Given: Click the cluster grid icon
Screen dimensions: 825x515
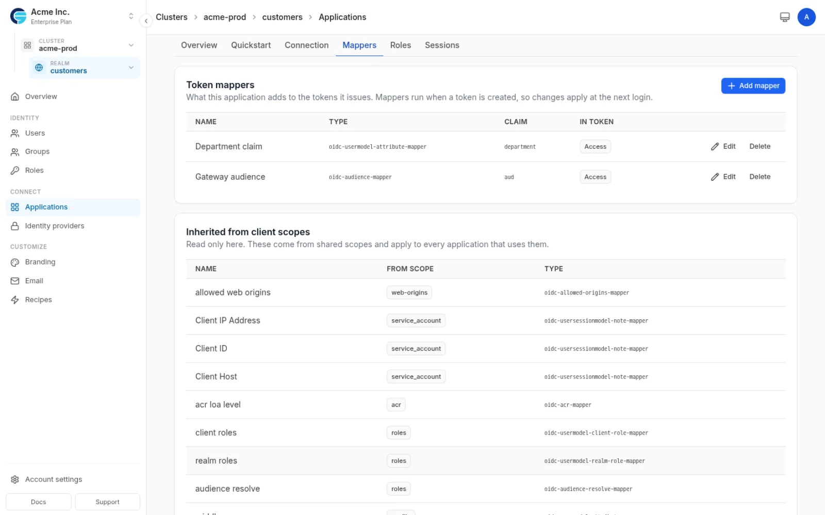Looking at the screenshot, I should [x=27, y=45].
